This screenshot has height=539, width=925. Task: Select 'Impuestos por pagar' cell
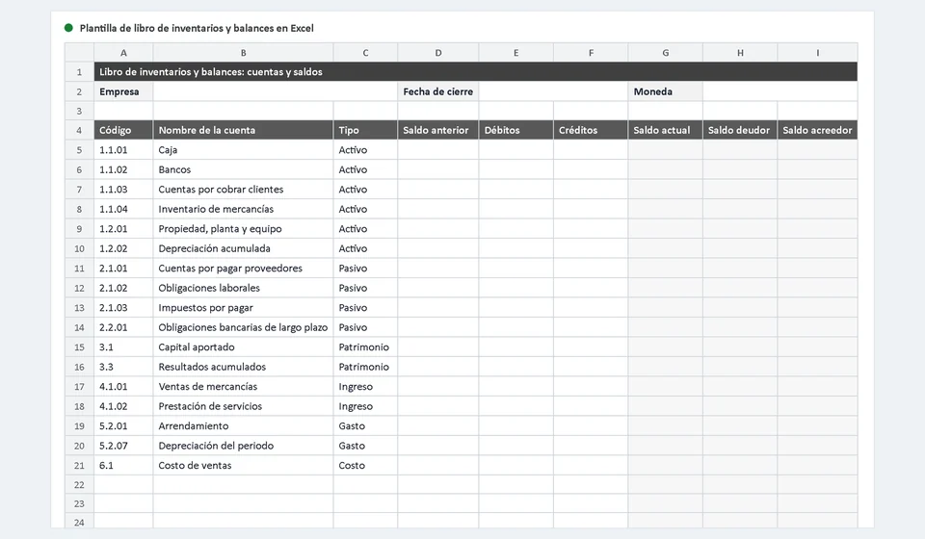(243, 308)
